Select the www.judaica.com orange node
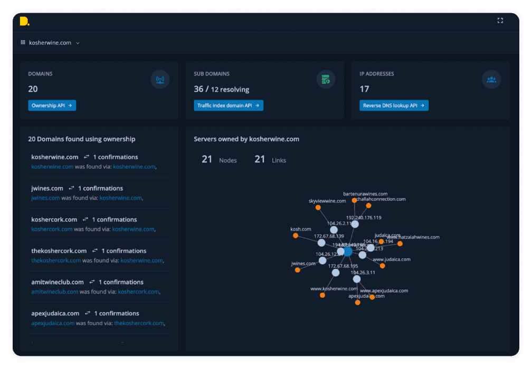Image resolution: width=532 pixels, height=369 pixels. (382, 266)
